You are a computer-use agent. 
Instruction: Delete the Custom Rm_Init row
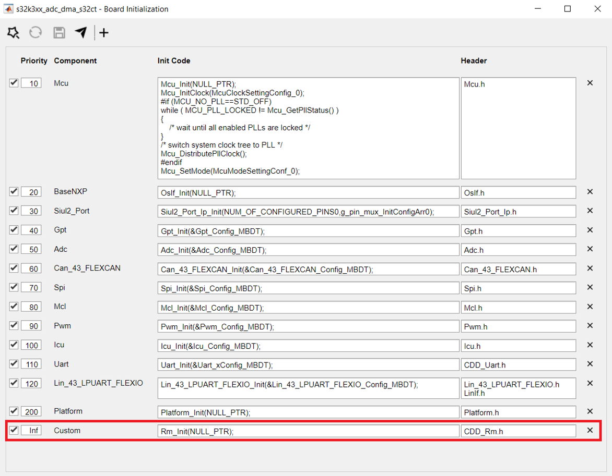[590, 430]
